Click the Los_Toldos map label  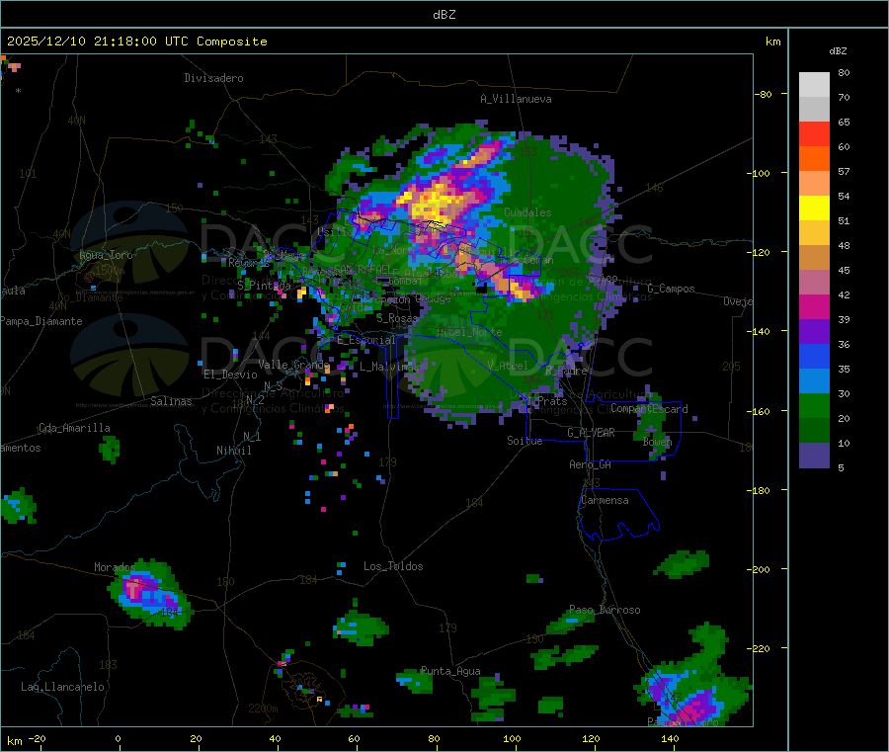[393, 566]
